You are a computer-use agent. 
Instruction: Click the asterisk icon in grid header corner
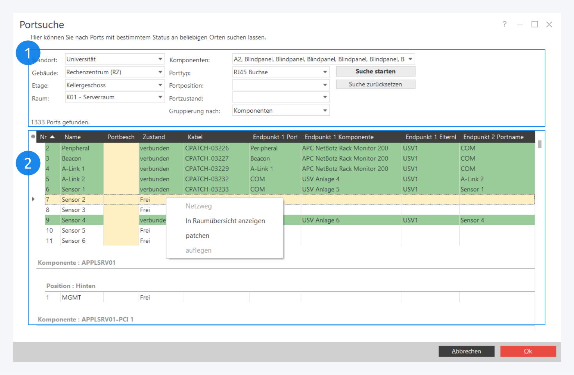33,137
